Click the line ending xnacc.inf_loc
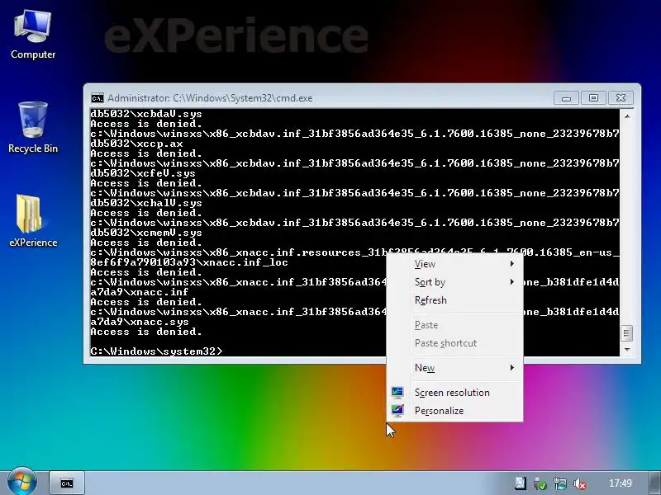Image resolution: width=661 pixels, height=495 pixels. tap(189, 262)
